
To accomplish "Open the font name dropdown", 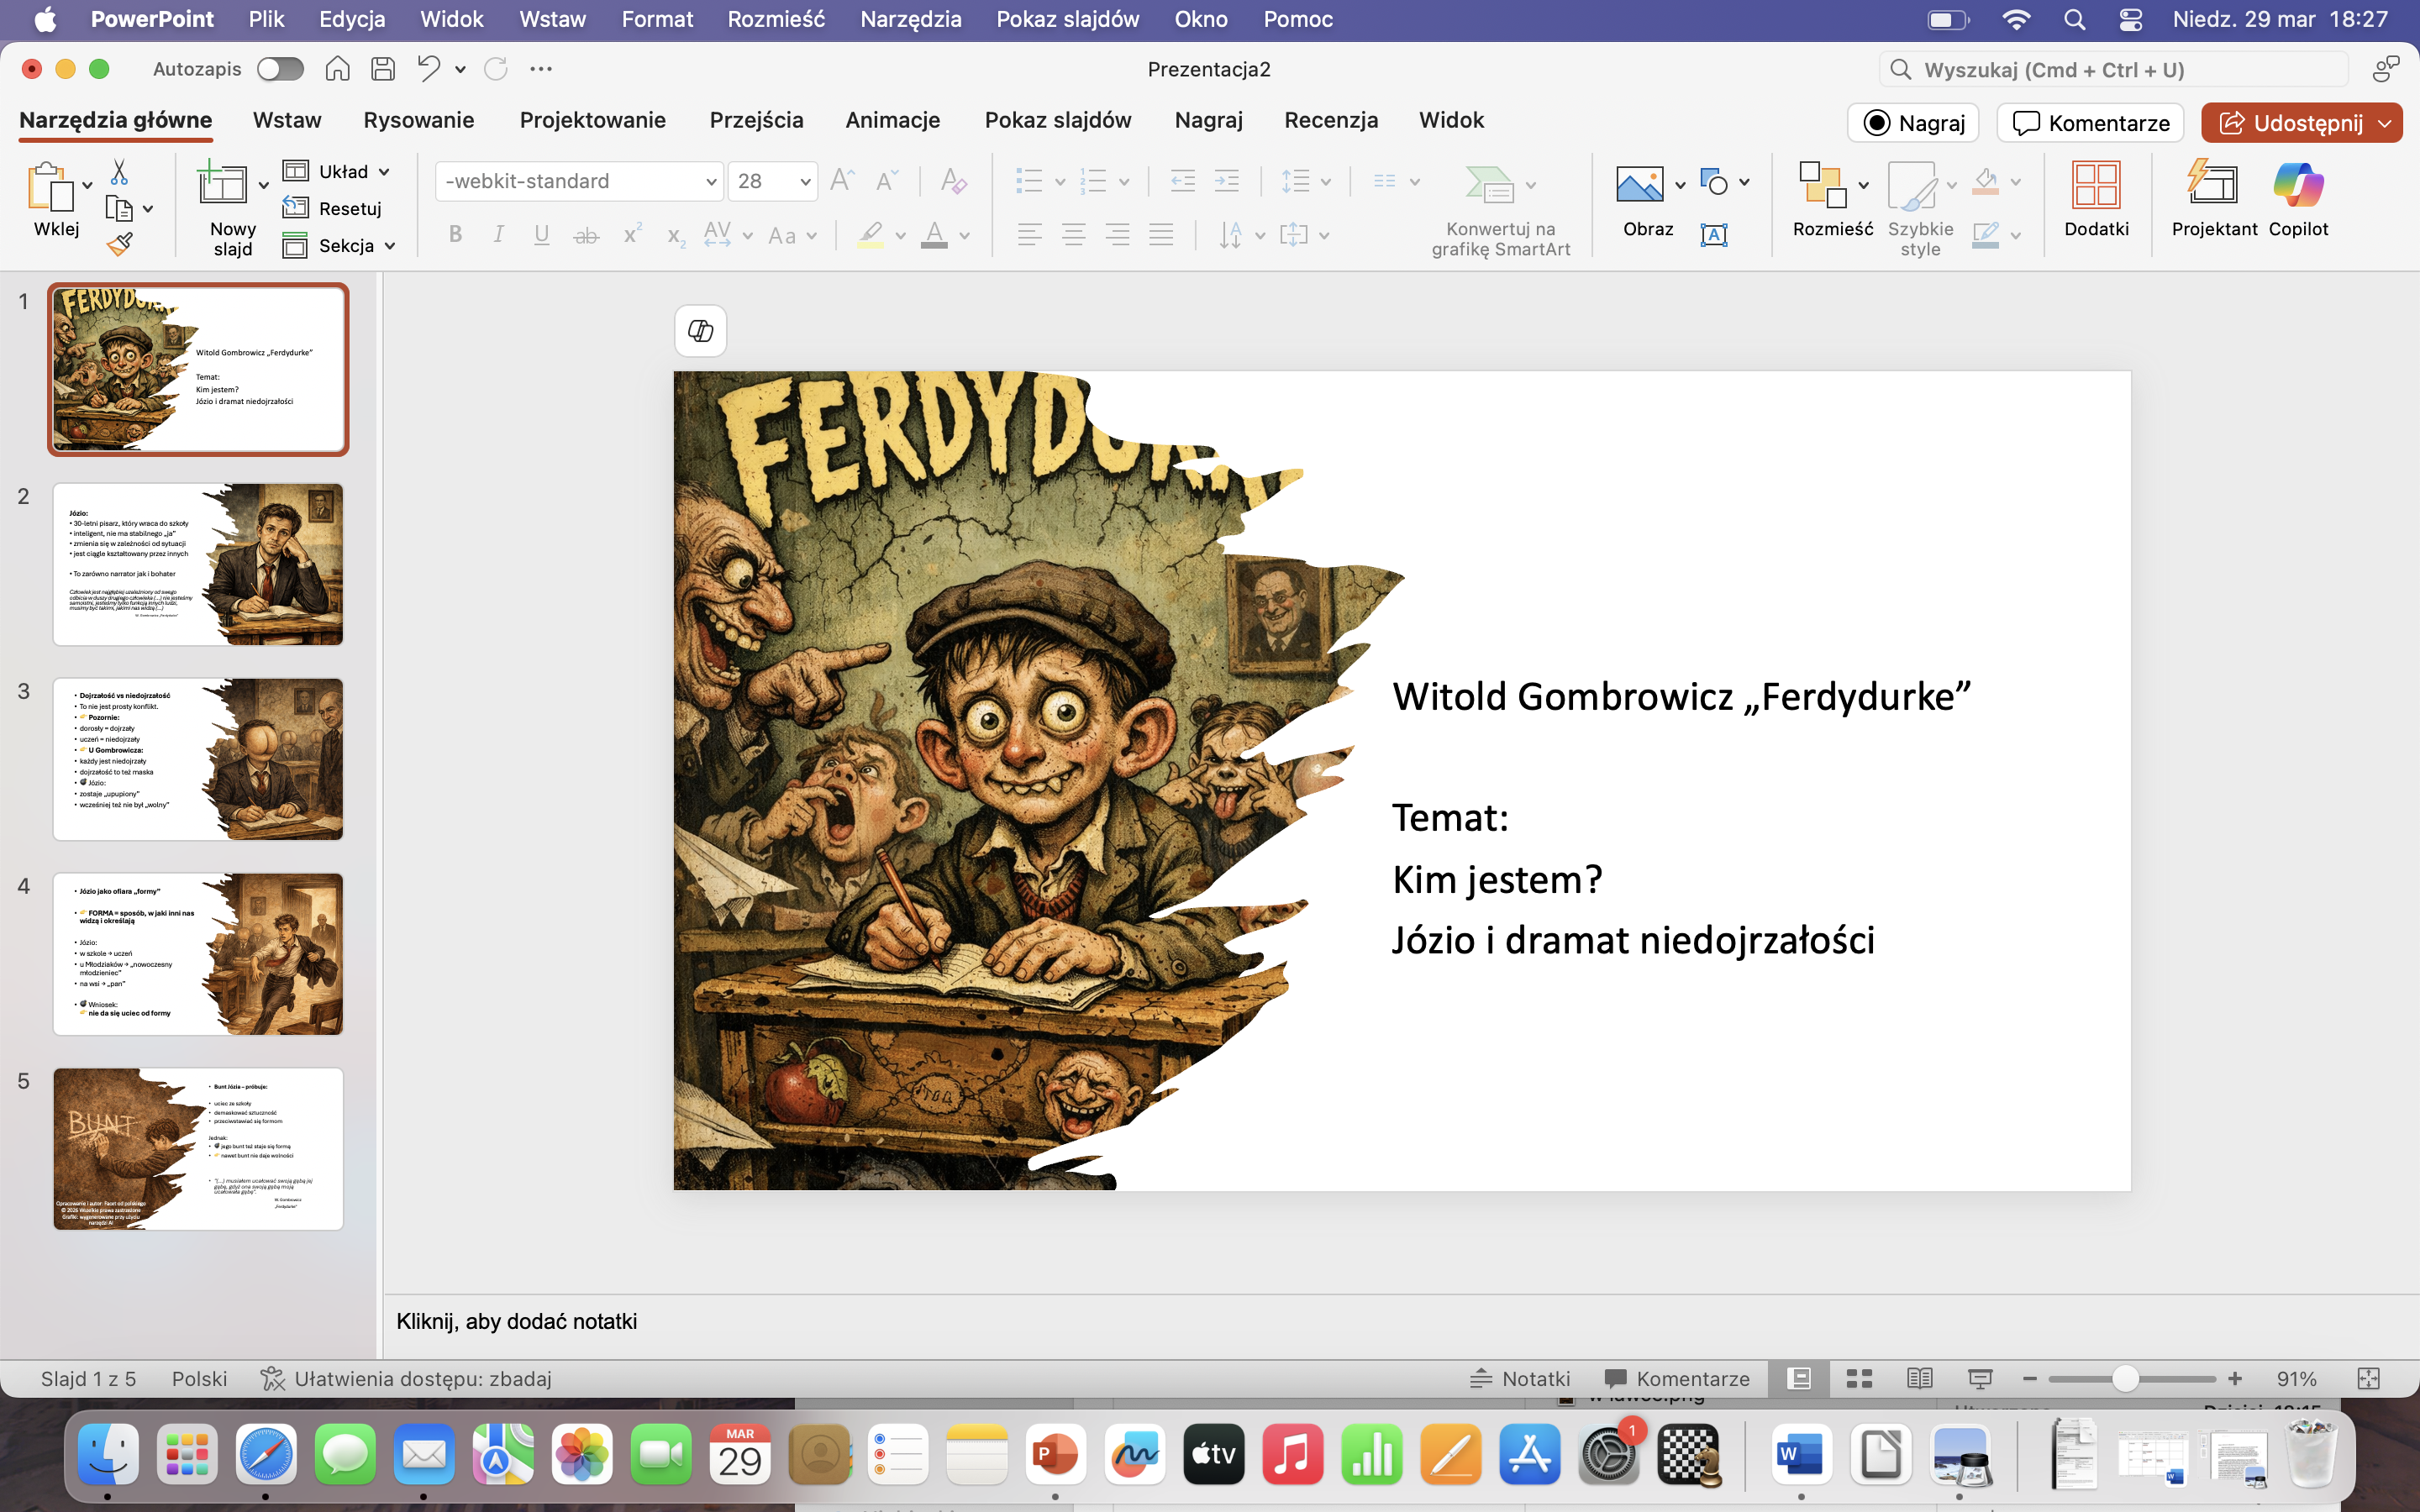I will [710, 182].
